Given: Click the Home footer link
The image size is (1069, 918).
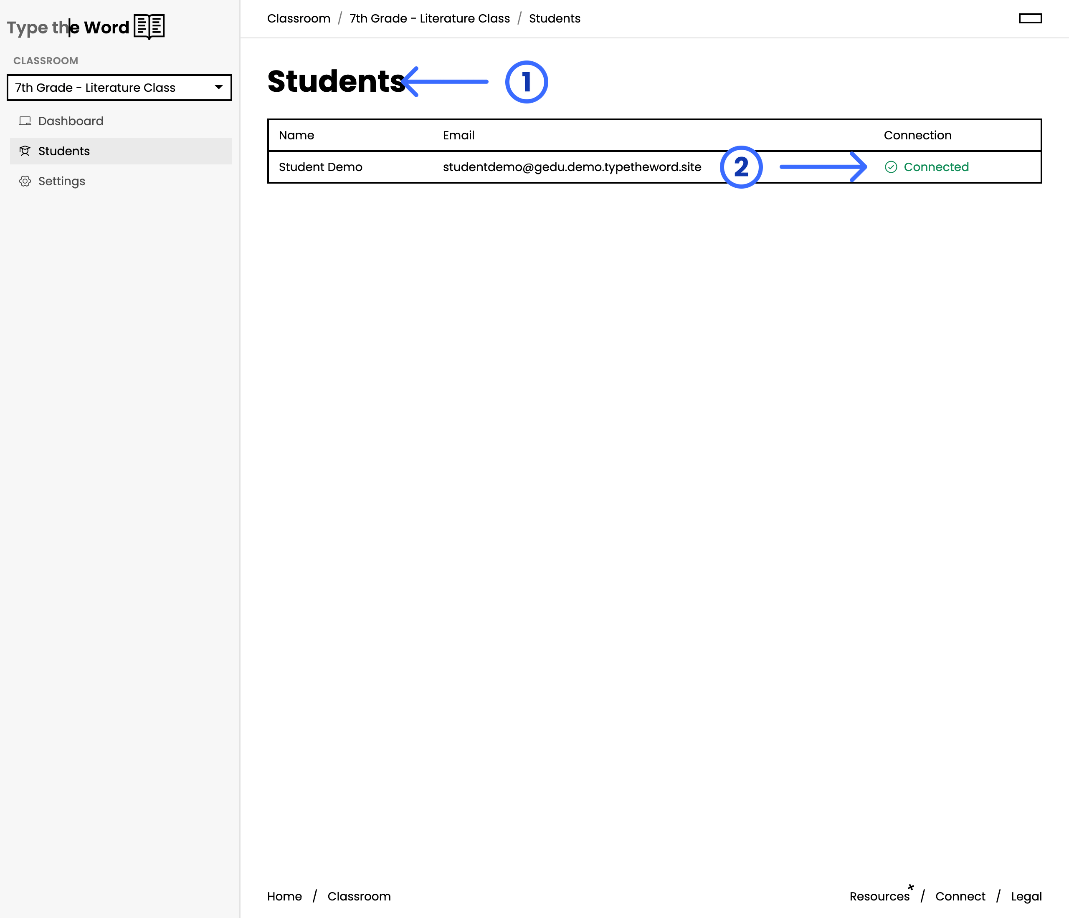Looking at the screenshot, I should click(x=284, y=896).
